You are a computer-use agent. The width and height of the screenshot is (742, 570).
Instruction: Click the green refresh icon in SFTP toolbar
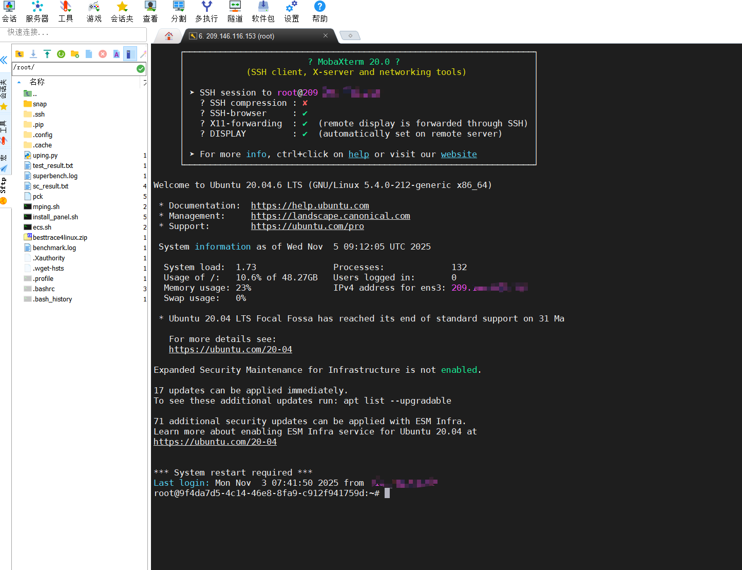(x=61, y=54)
